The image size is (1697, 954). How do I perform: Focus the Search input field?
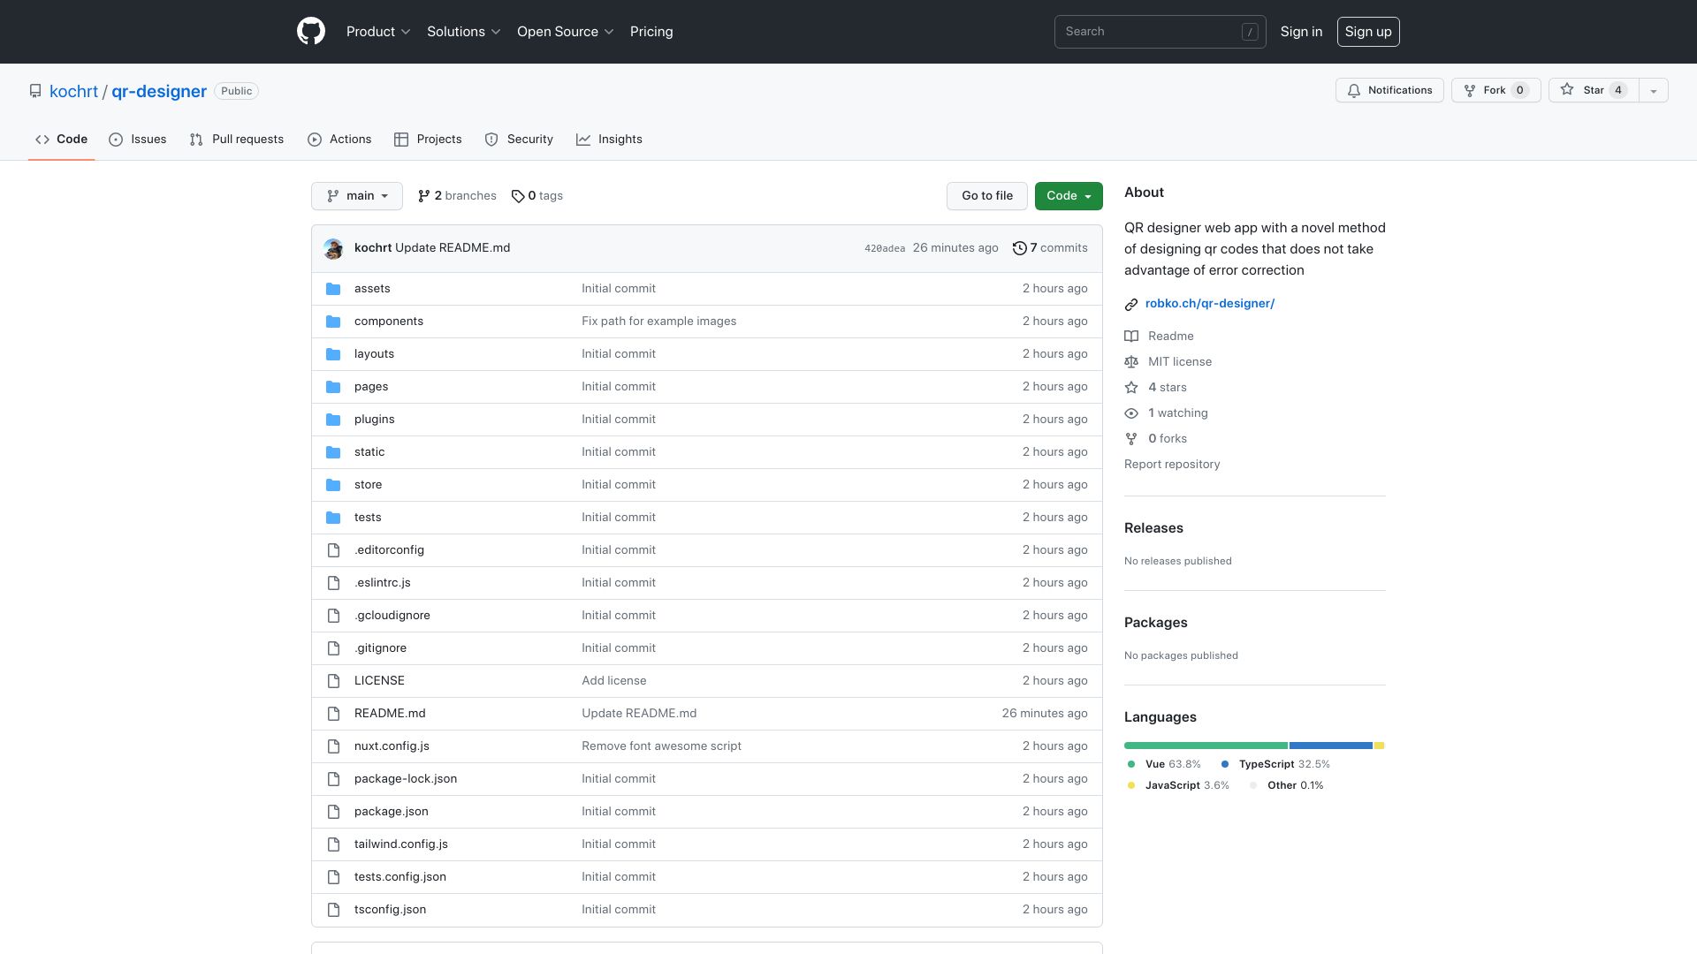coord(1160,32)
